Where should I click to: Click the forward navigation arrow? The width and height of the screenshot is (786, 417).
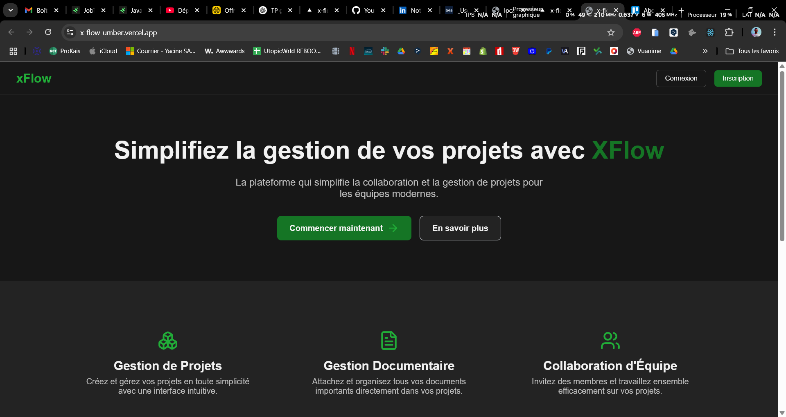[29, 32]
